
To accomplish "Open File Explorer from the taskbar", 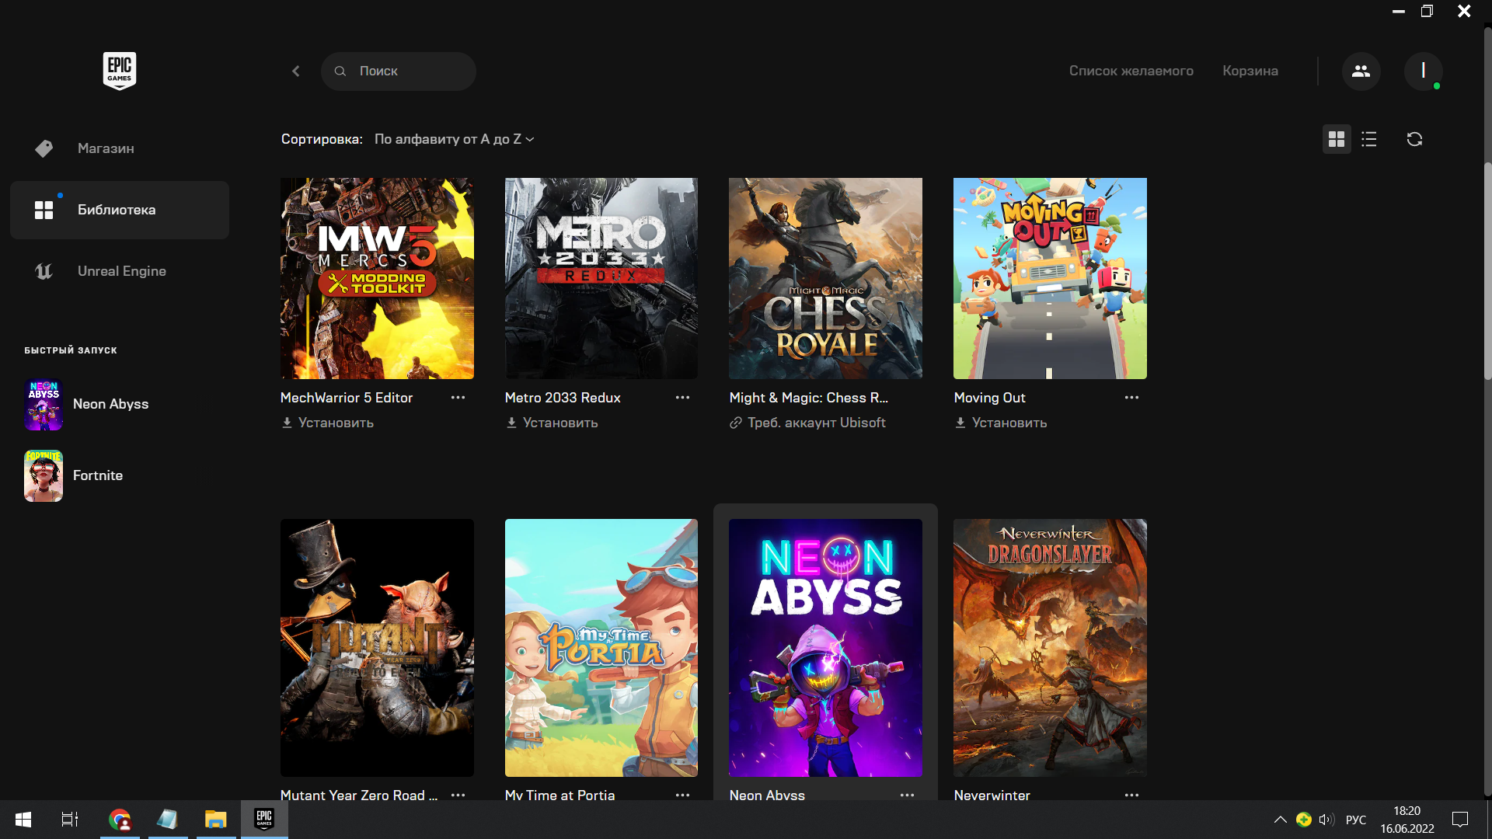I will [x=215, y=820].
